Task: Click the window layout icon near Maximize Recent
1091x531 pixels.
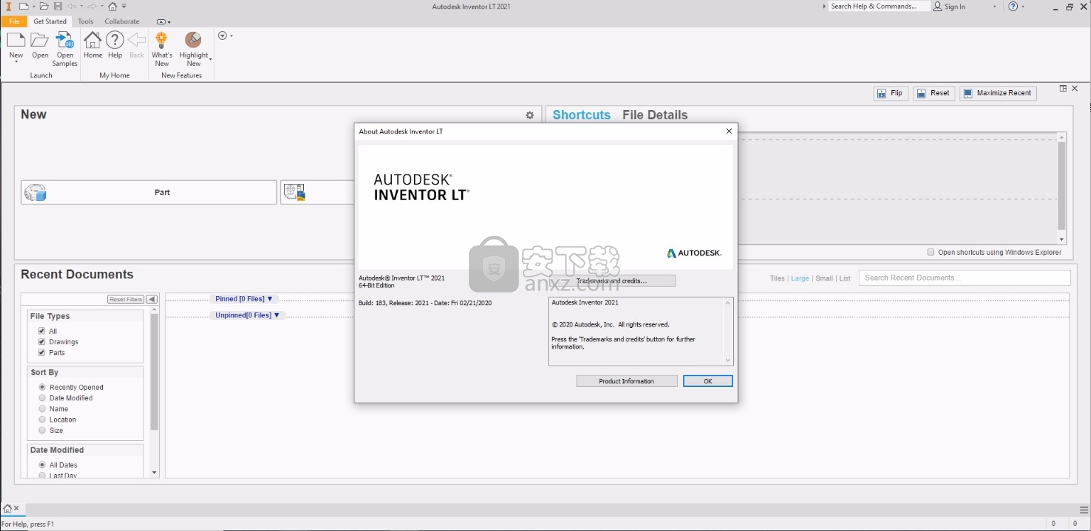Action: [1063, 89]
